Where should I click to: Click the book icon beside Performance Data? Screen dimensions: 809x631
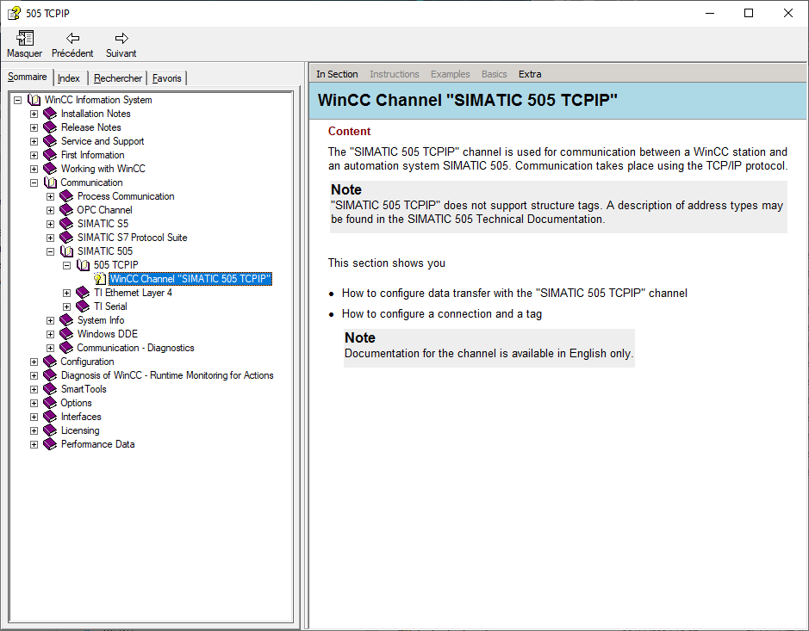(50, 444)
